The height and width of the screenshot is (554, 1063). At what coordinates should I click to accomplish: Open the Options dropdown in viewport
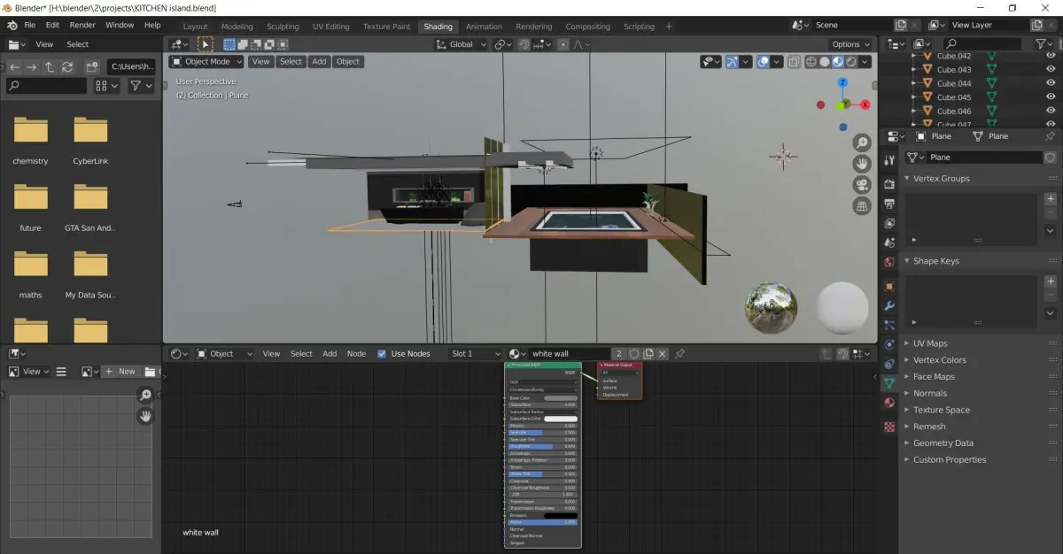click(x=850, y=44)
